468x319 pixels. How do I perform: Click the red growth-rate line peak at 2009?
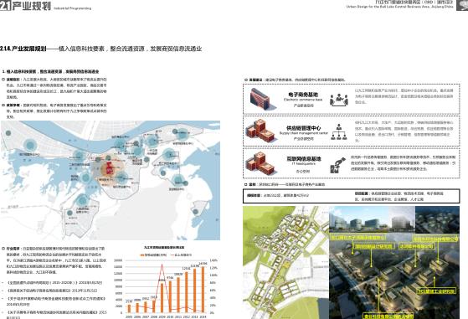click(162, 265)
